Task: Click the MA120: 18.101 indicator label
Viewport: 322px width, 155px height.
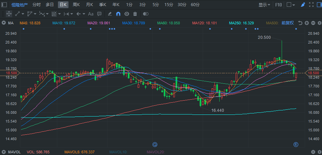Action: click(x=204, y=23)
